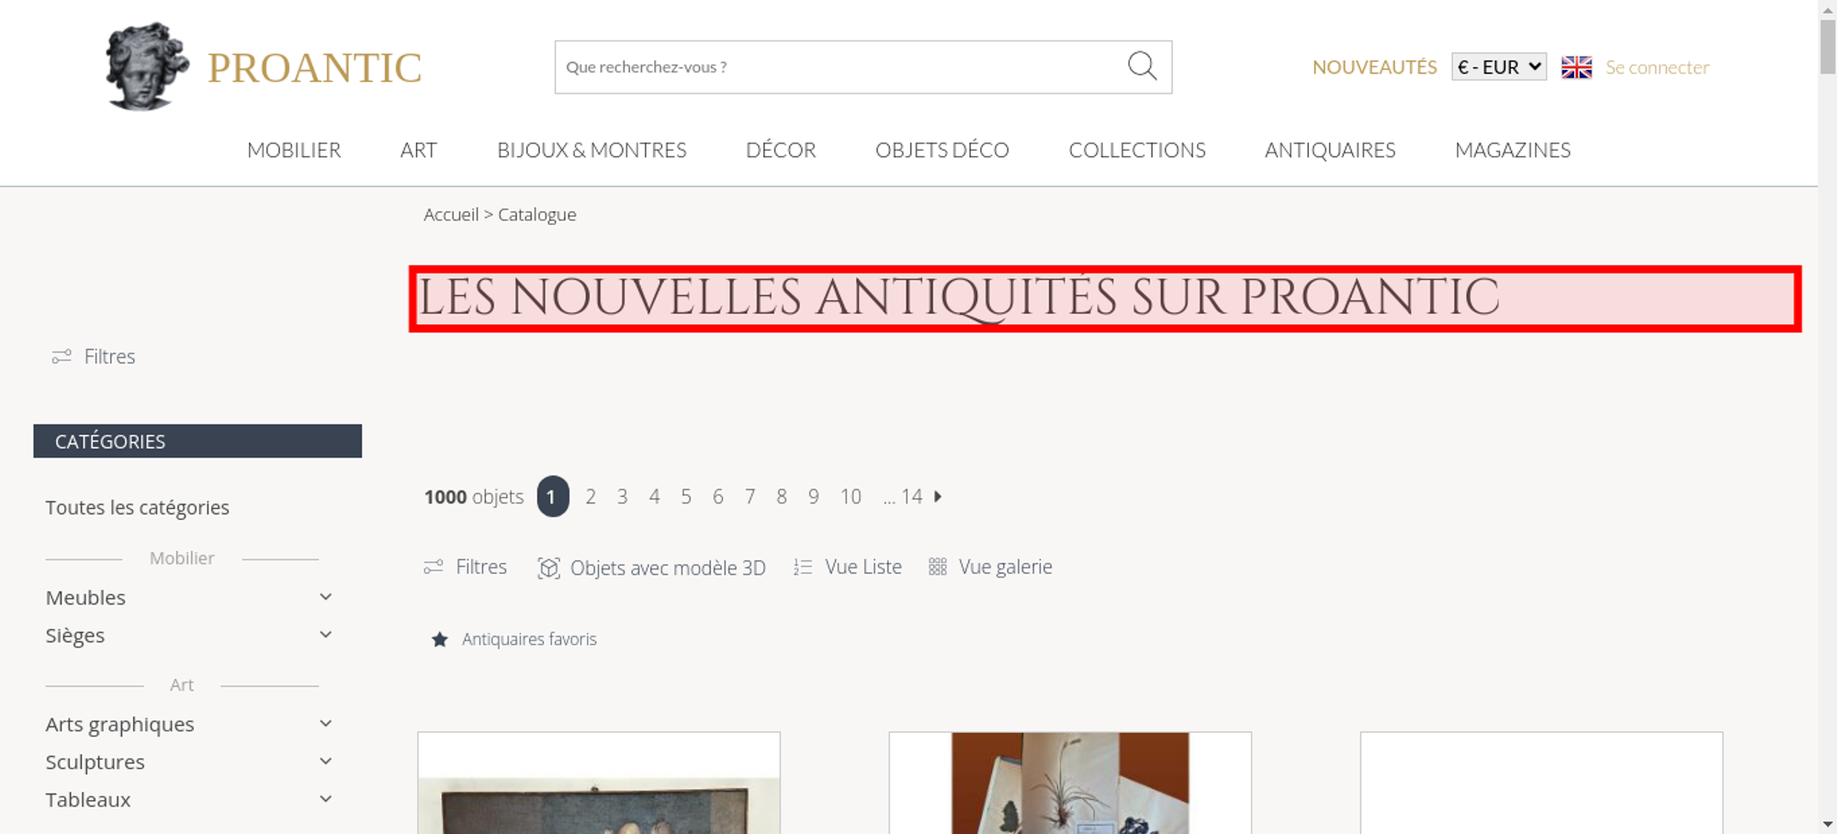Open the EUR currency dropdown
This screenshot has width=1837, height=834.
coord(1499,67)
